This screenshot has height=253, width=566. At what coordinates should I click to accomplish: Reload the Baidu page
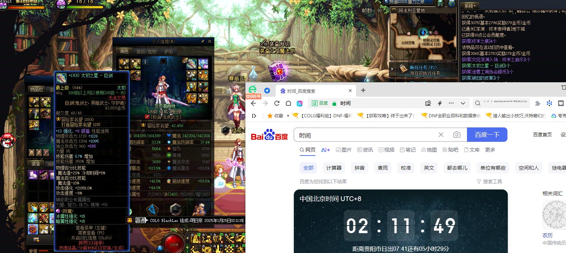coord(277,103)
